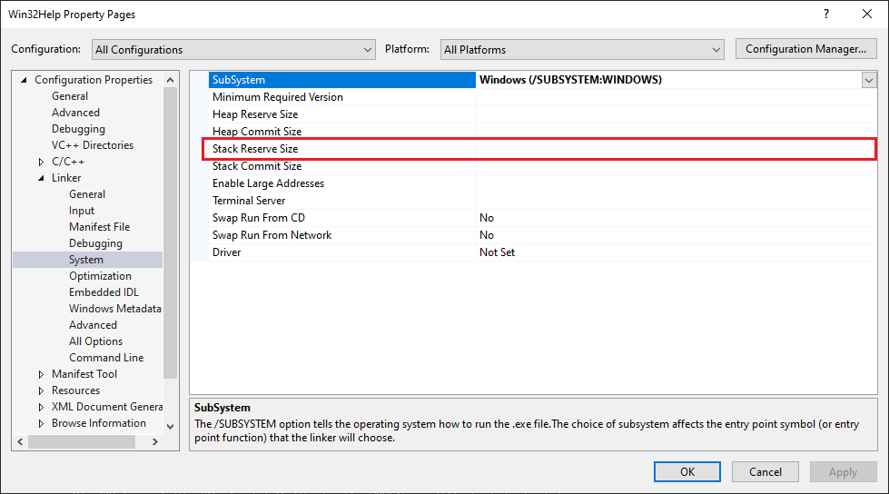Select Debugging under Configuration Properties

click(78, 129)
